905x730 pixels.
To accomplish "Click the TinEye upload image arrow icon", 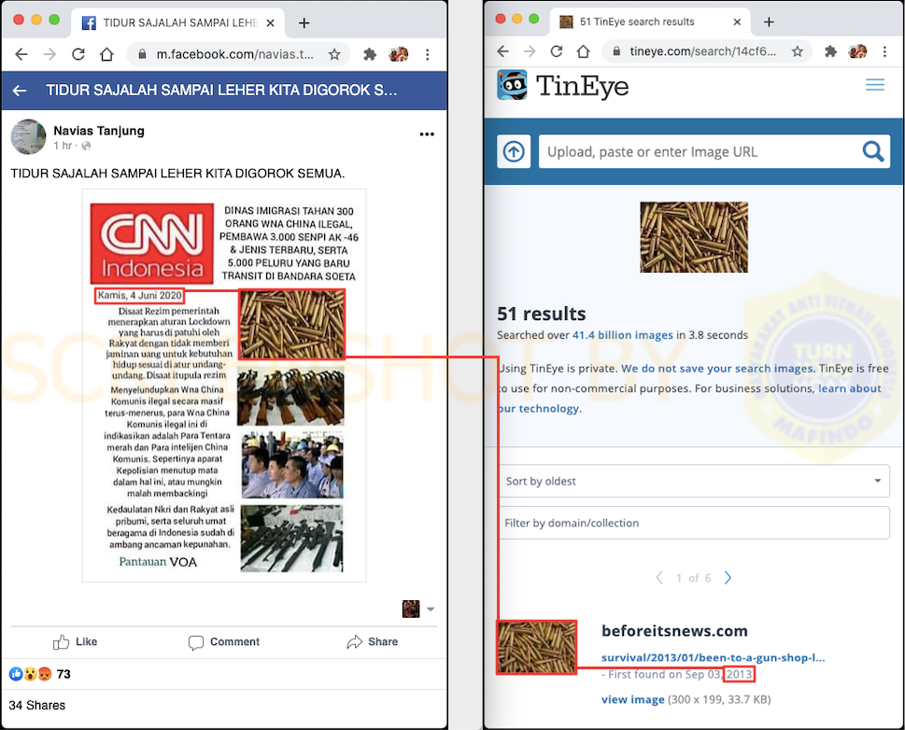I will [514, 151].
